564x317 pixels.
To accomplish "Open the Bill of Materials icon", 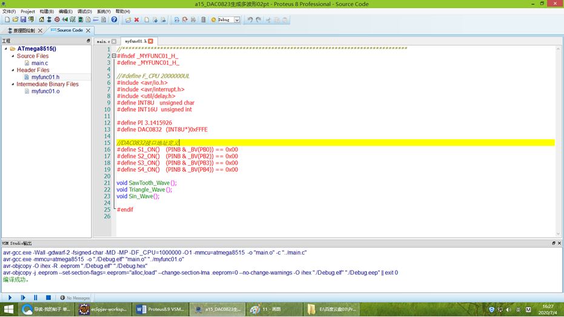I will click(x=88, y=20).
